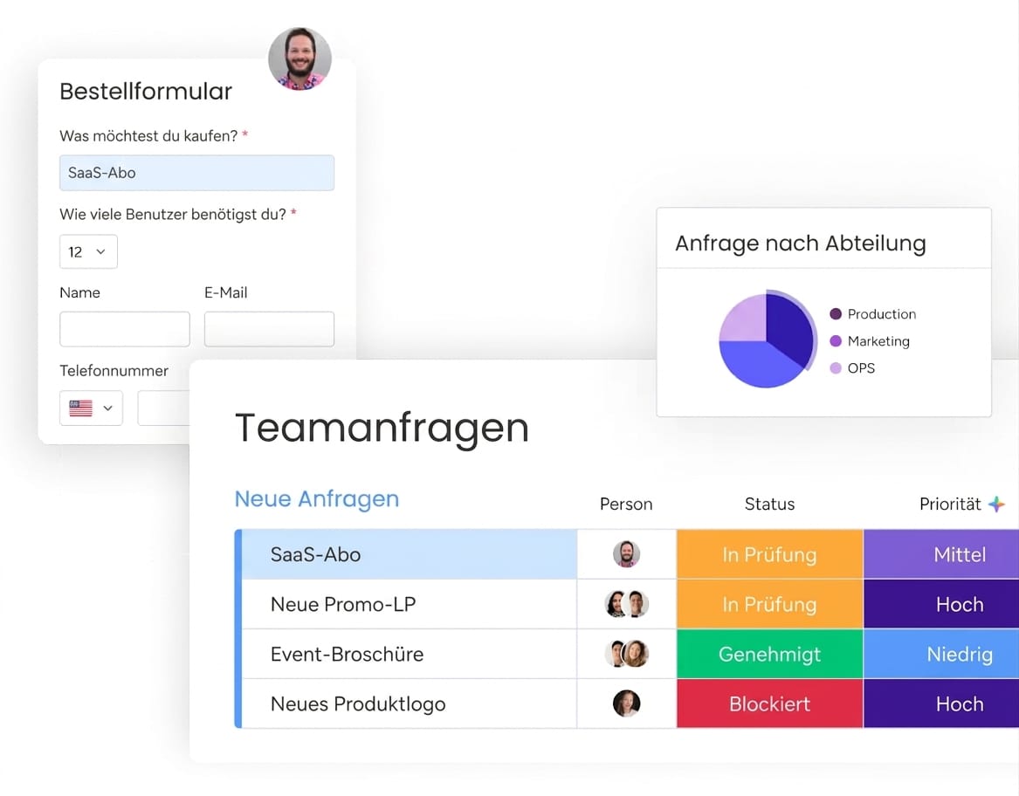Select the SaaS-Abo row name
The width and height of the screenshot is (1019, 796).
[315, 554]
